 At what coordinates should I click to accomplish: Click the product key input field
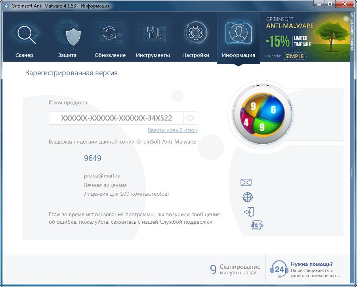(x=116, y=118)
